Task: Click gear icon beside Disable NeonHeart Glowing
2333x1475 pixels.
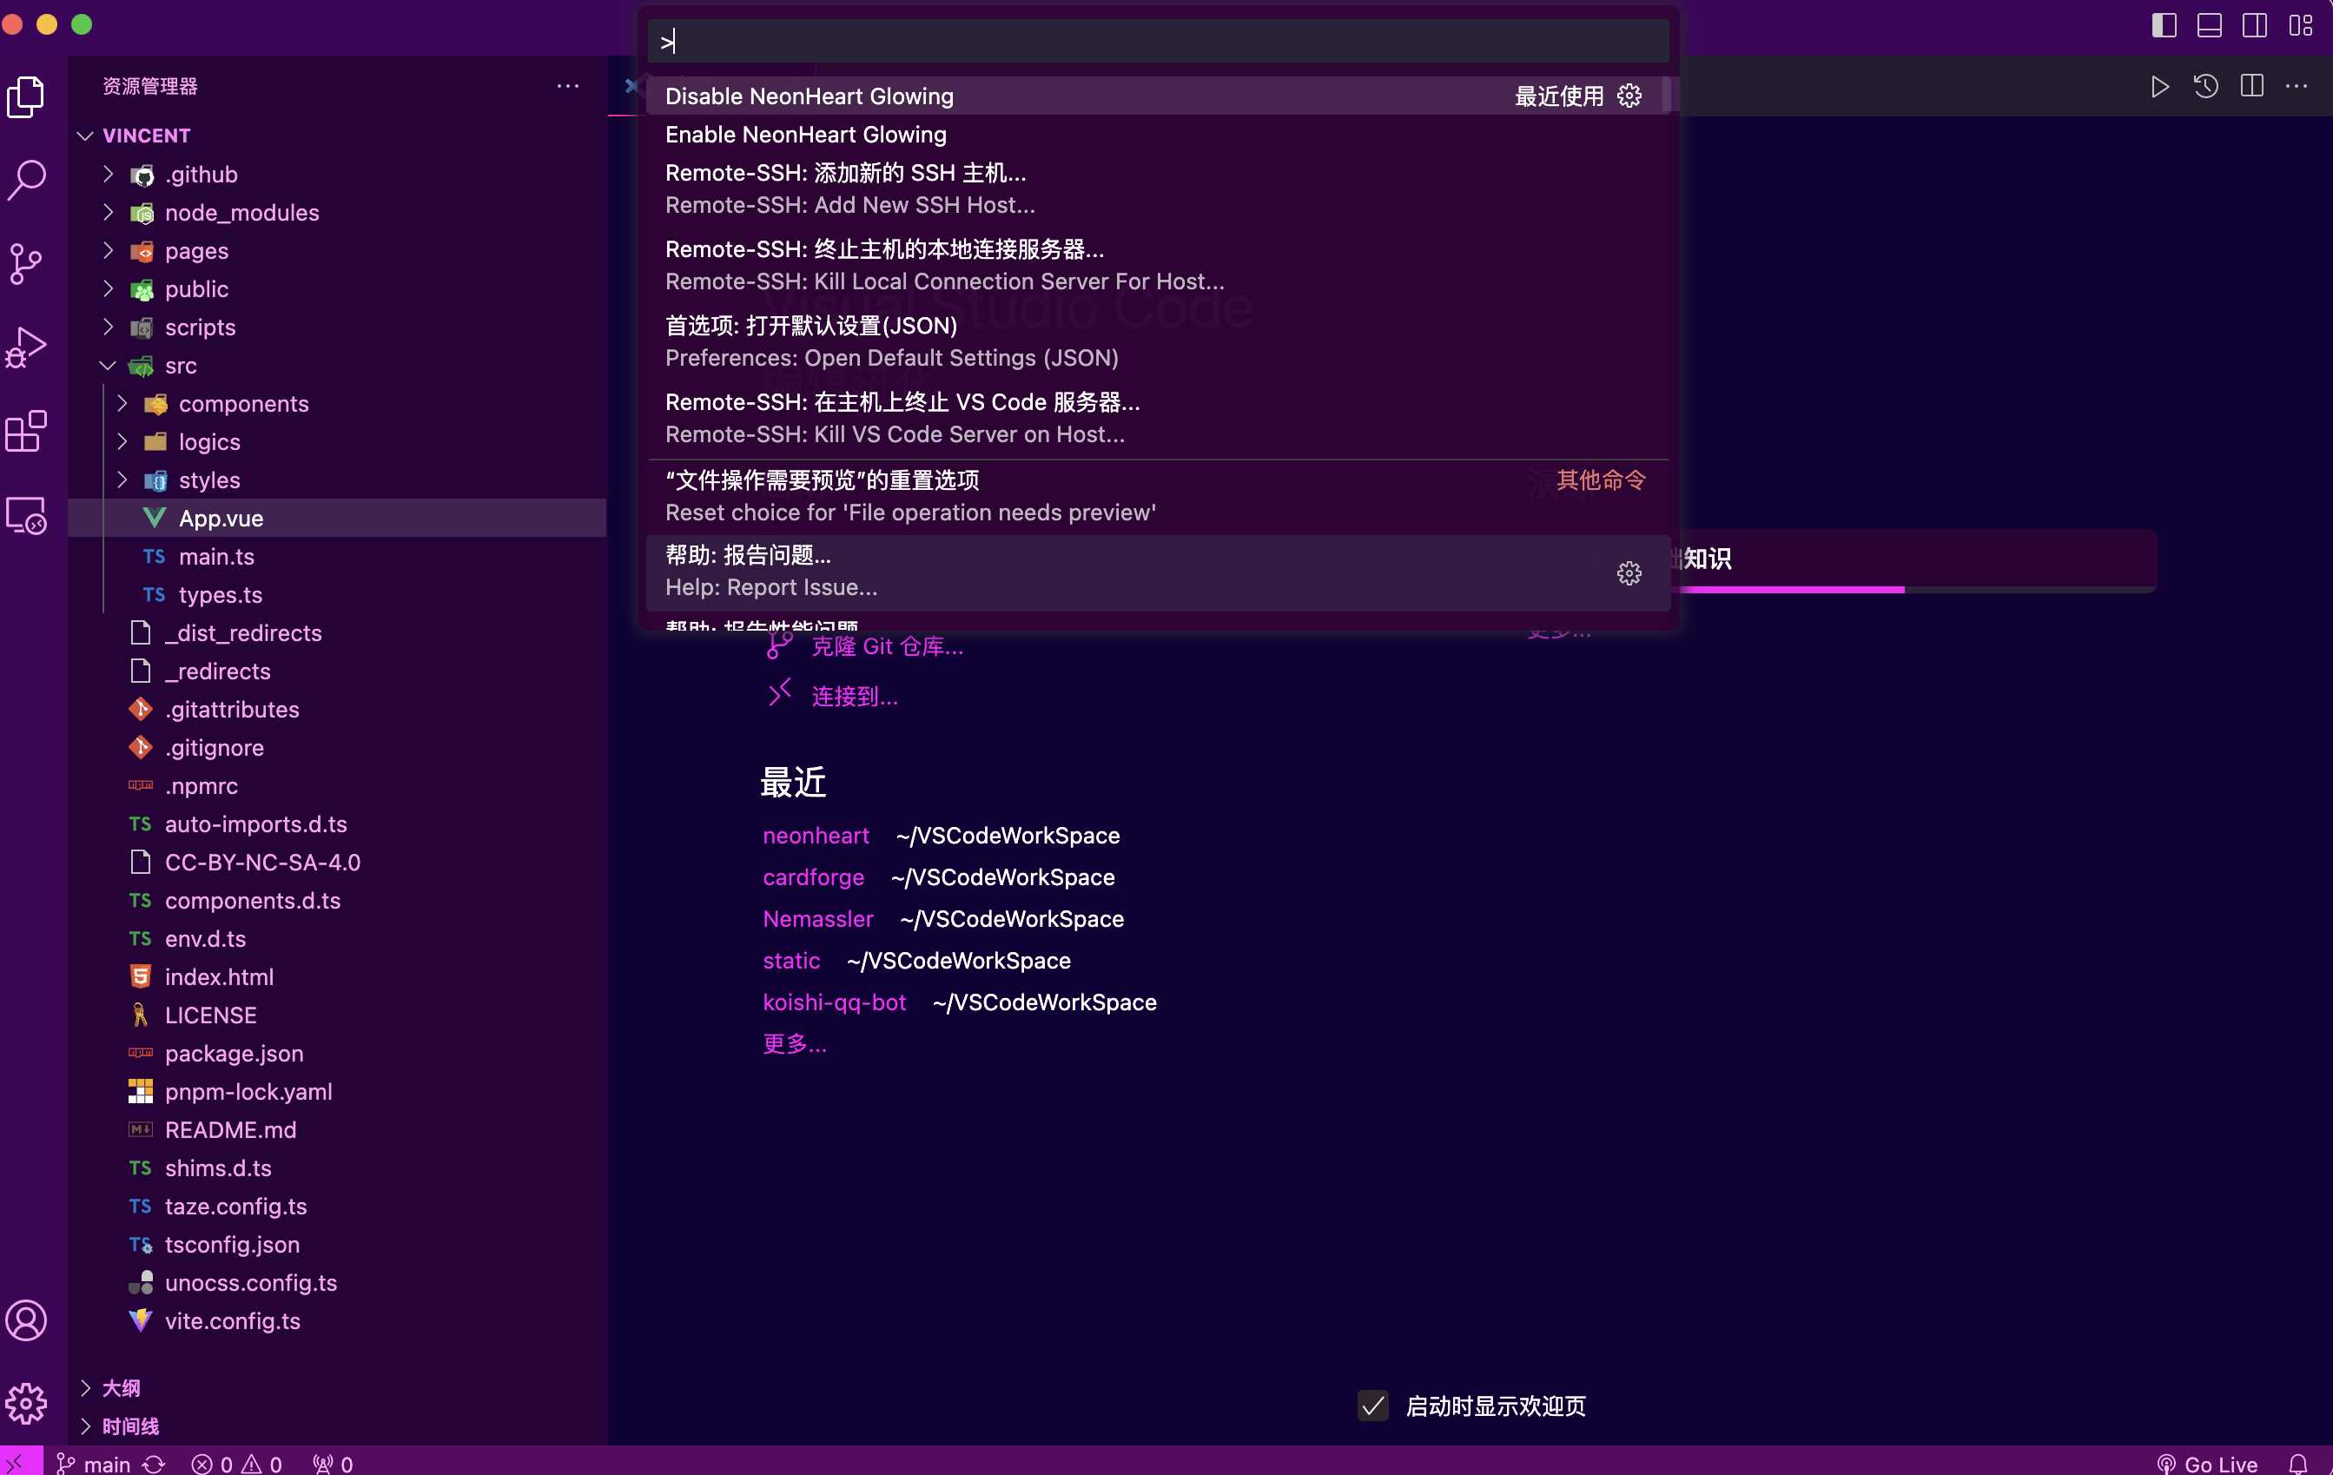Action: coord(1629,96)
